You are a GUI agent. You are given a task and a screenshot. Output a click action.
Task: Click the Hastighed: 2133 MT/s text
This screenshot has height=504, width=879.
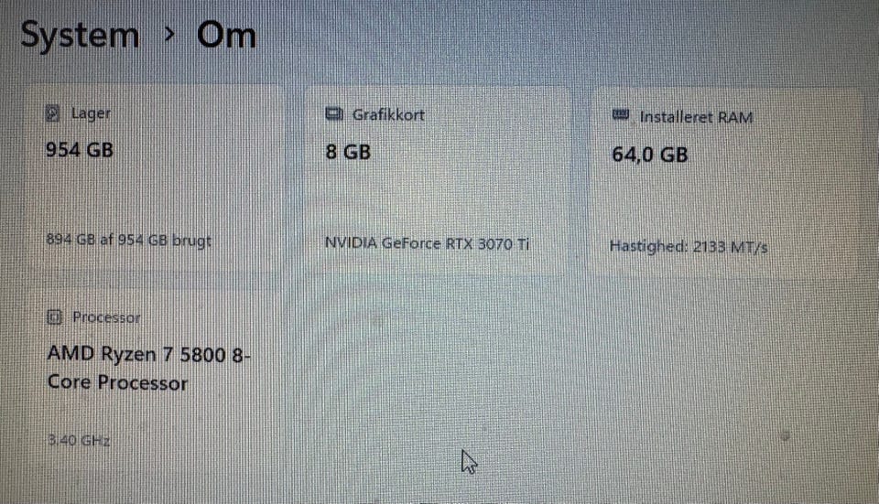(689, 246)
